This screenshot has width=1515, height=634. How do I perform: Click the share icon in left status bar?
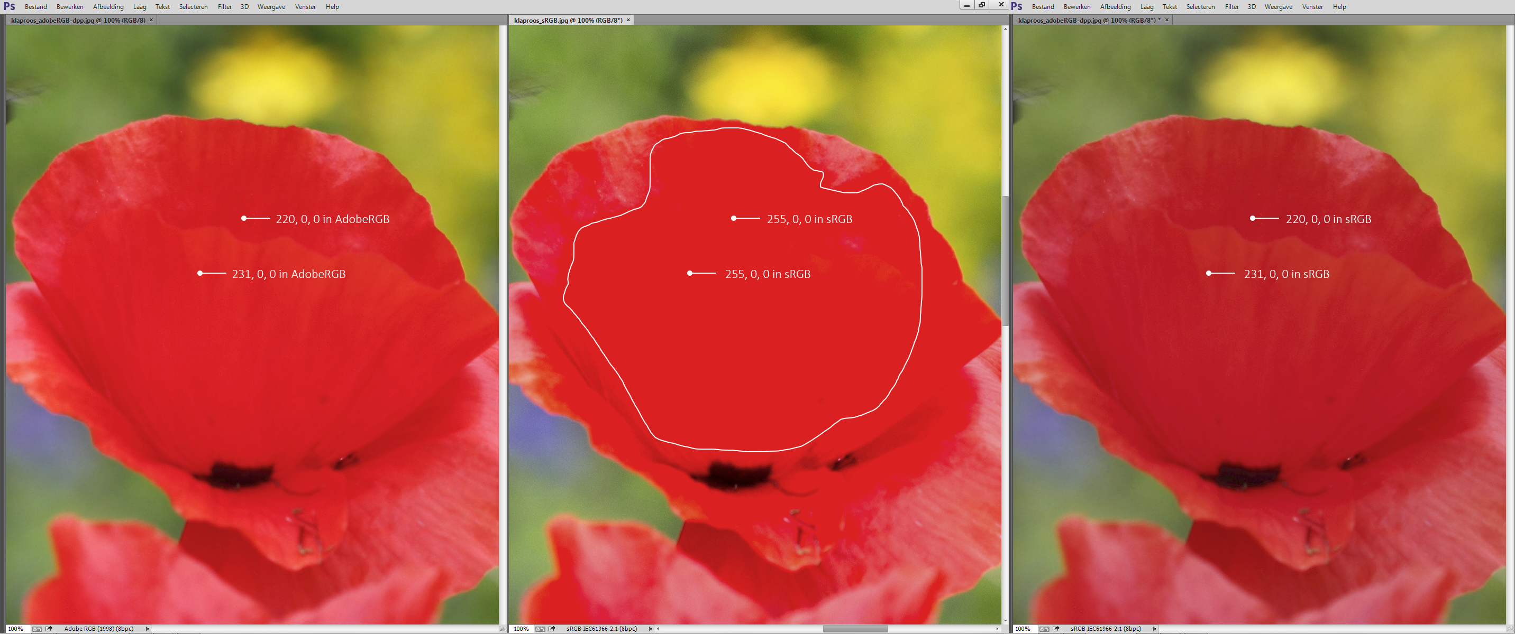(x=49, y=629)
